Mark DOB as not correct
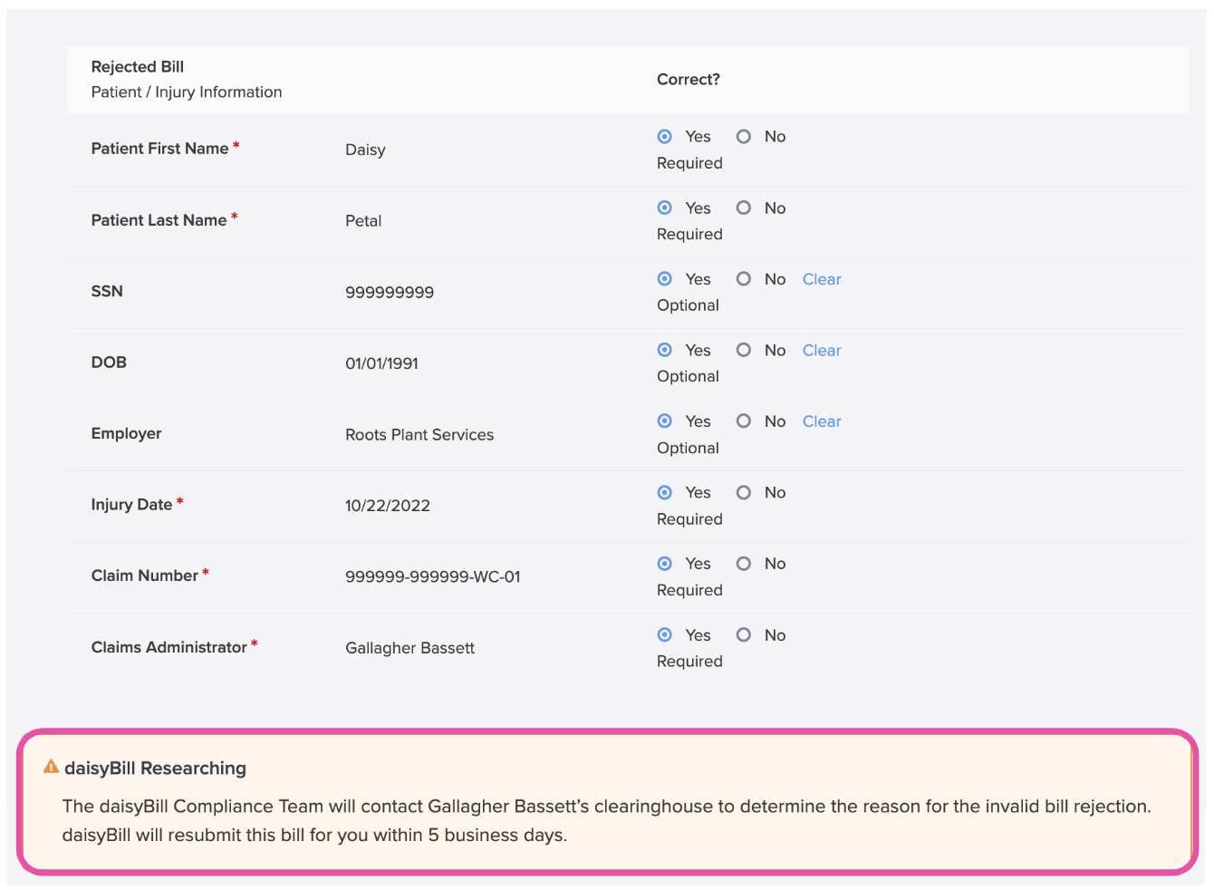The image size is (1214, 890). [x=744, y=350]
